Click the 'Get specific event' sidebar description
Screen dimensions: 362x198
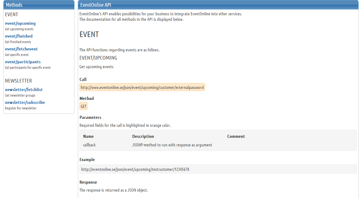click(x=17, y=55)
